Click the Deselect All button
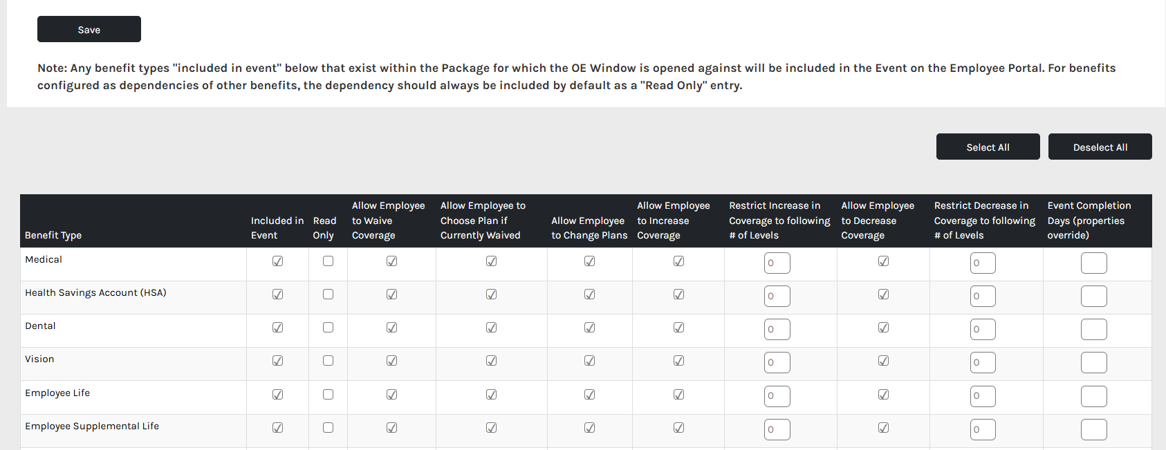1166x450 pixels. click(1100, 147)
